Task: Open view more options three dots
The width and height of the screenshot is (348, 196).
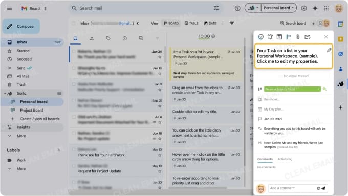Action: click(x=223, y=23)
